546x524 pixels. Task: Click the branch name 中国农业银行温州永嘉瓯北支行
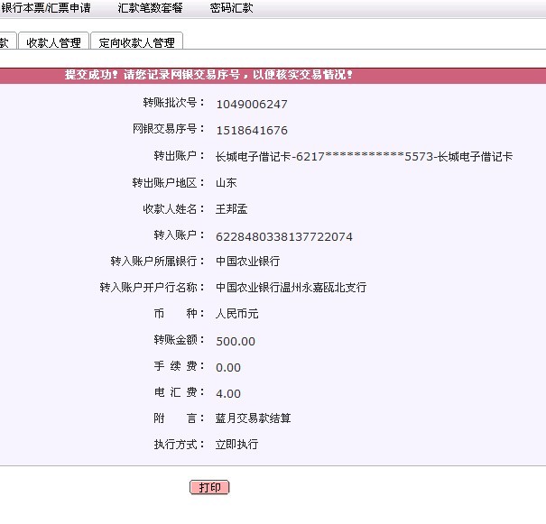click(291, 288)
